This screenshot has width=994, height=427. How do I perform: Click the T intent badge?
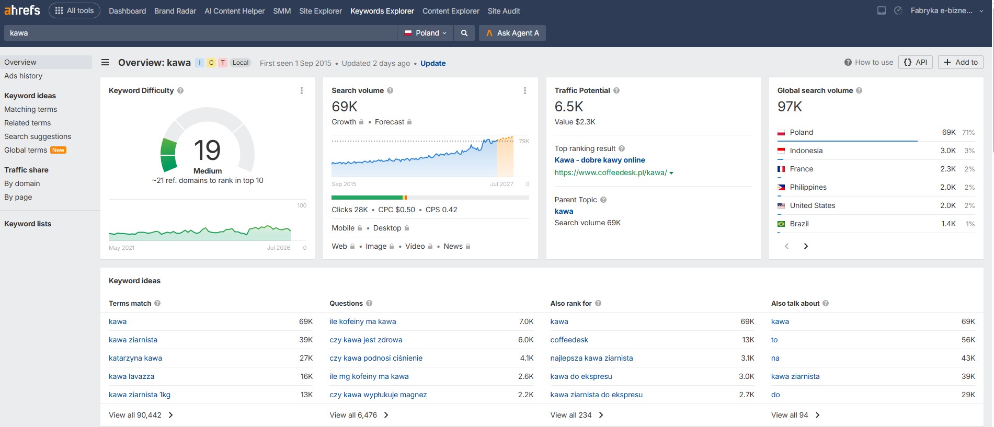click(223, 63)
